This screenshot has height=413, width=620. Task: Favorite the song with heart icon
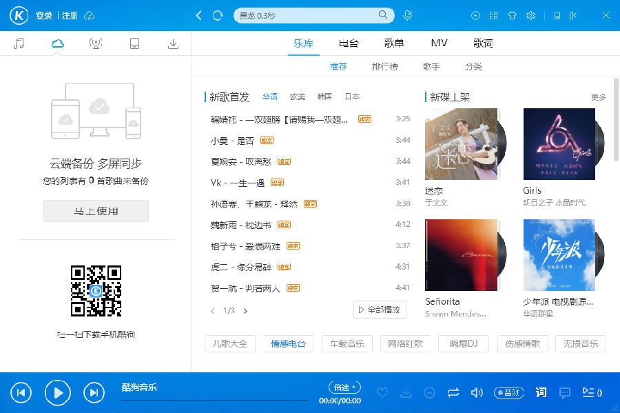(382, 392)
